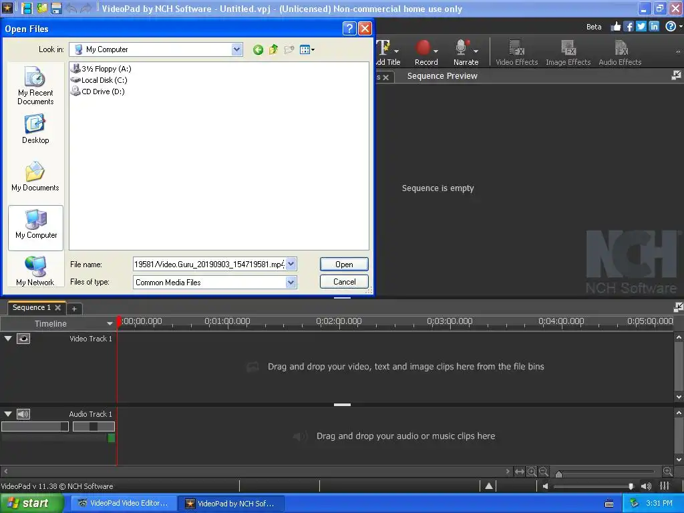Viewport: 684px width, 513px height.
Task: Go to Desktop place in dialog
Action: point(35,129)
